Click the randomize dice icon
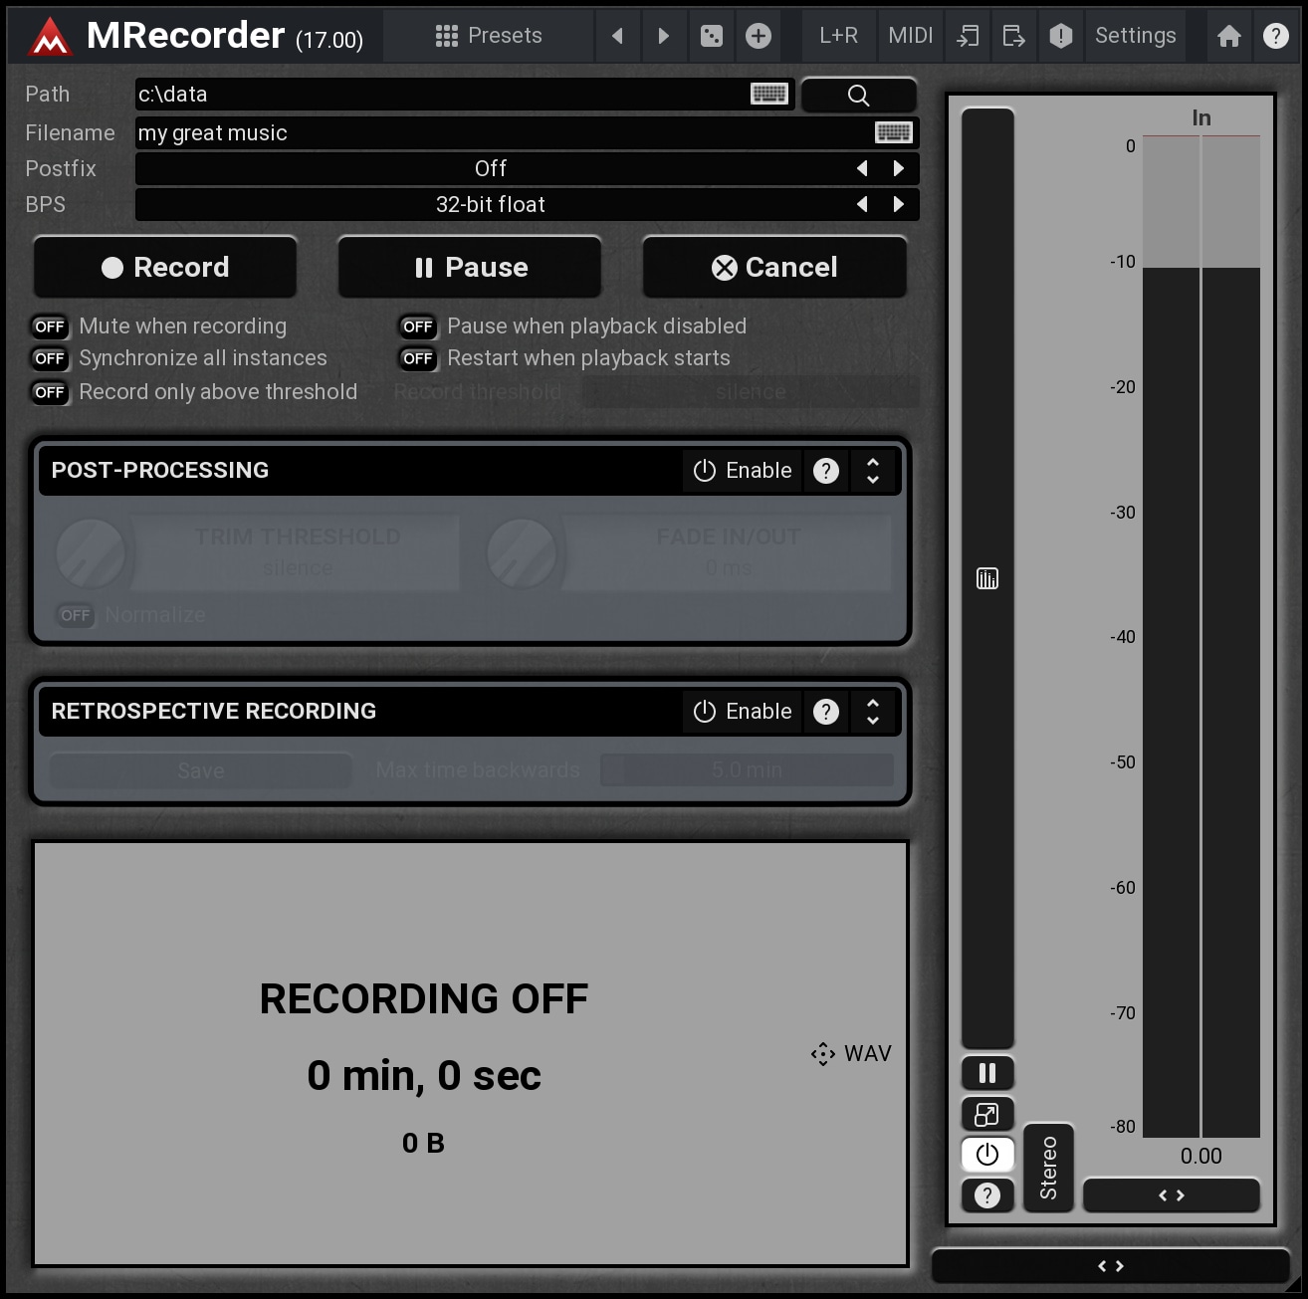1308x1299 pixels. [712, 37]
